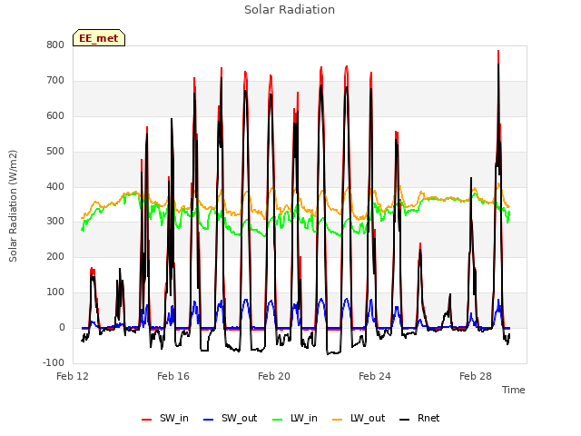Toggle the LW_out legend entry
581x436 pixels.
click(359, 419)
